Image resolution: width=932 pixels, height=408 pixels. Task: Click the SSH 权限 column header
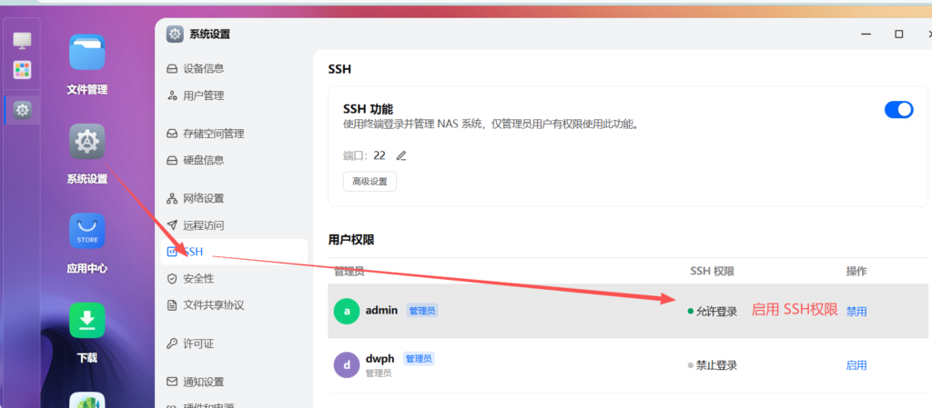point(712,271)
